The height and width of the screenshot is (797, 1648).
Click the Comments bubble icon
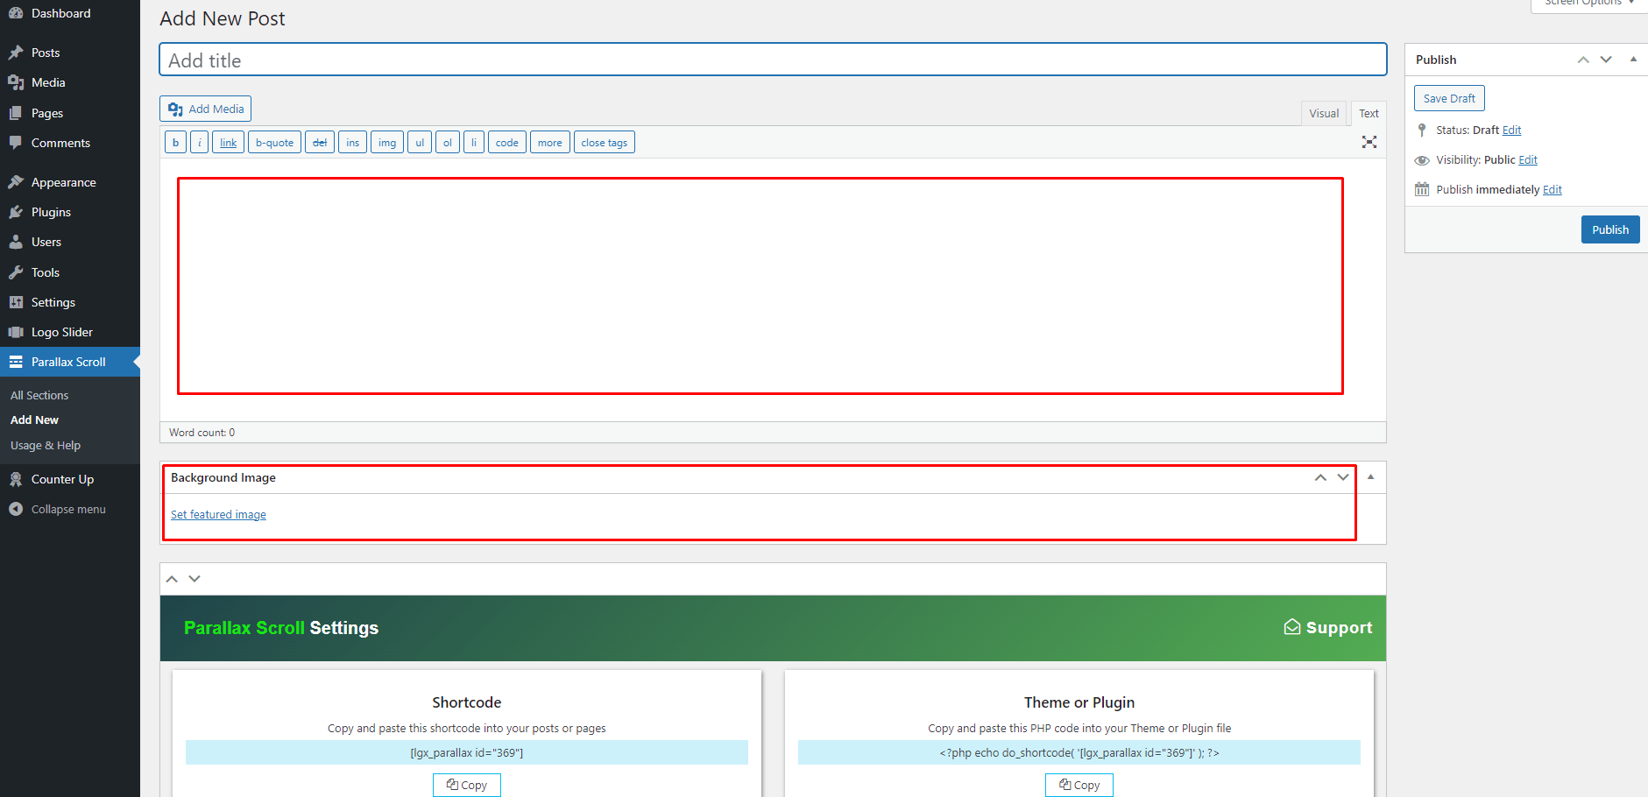[16, 143]
